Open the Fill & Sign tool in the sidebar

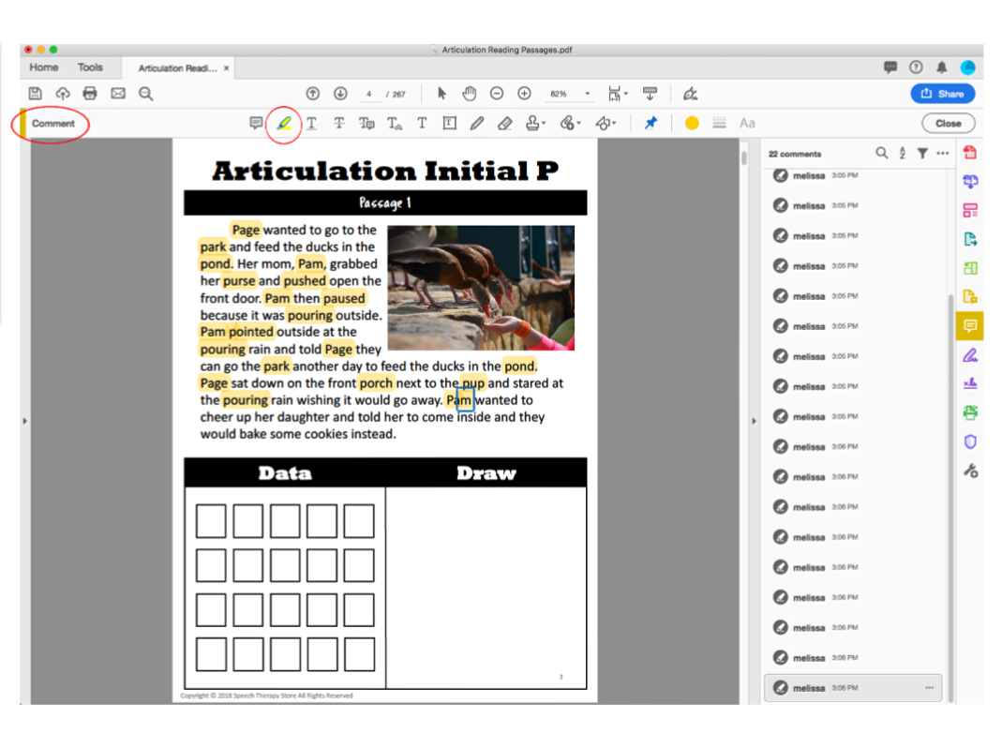coord(970,355)
